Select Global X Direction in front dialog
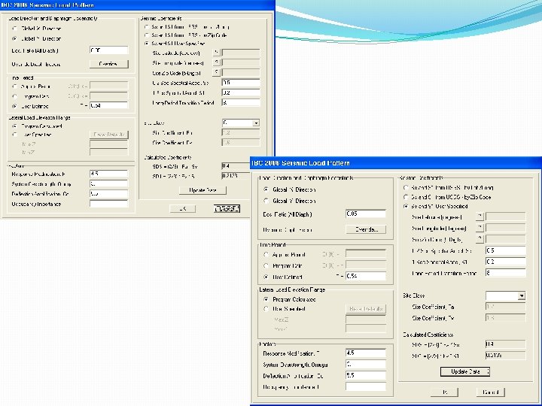542x406 pixels. click(266, 189)
